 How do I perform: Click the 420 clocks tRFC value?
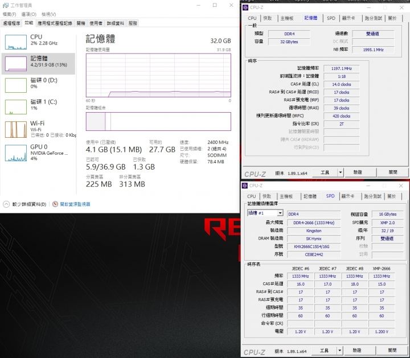342,116
